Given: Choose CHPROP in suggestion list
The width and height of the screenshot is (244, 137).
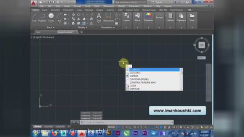Looking at the screenshot, I should click(152, 76).
